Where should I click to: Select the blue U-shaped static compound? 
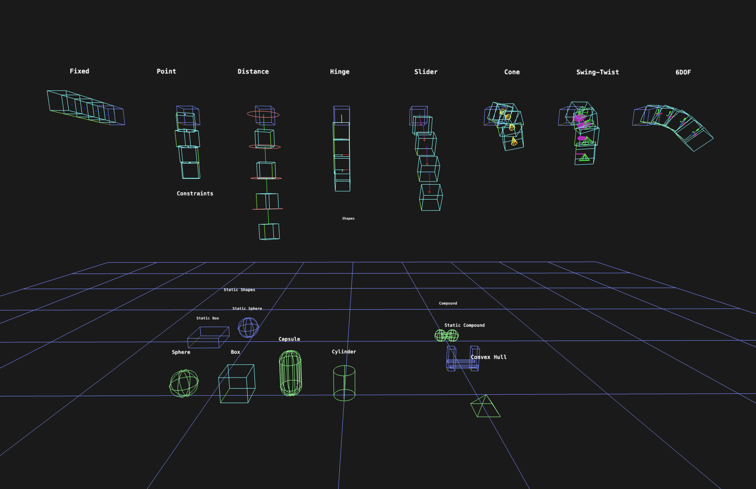(x=463, y=359)
